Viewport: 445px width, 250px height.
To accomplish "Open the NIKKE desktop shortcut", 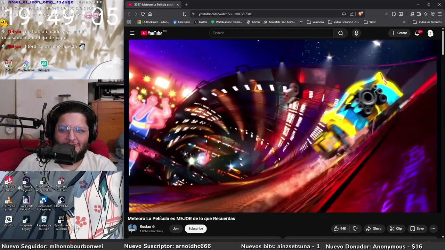I will 9,66.
